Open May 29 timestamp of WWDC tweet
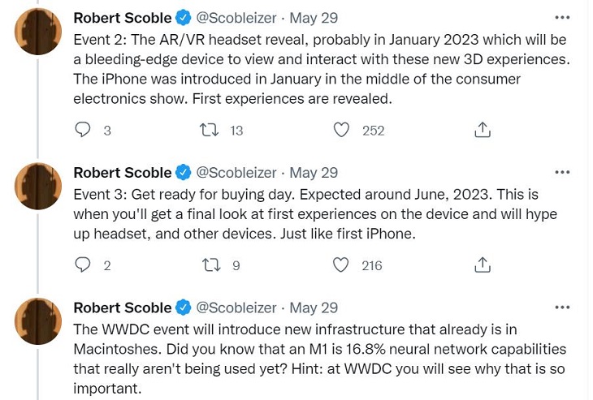 [314, 308]
